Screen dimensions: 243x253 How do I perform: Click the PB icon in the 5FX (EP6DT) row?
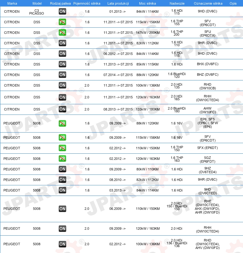(x=62, y=148)
